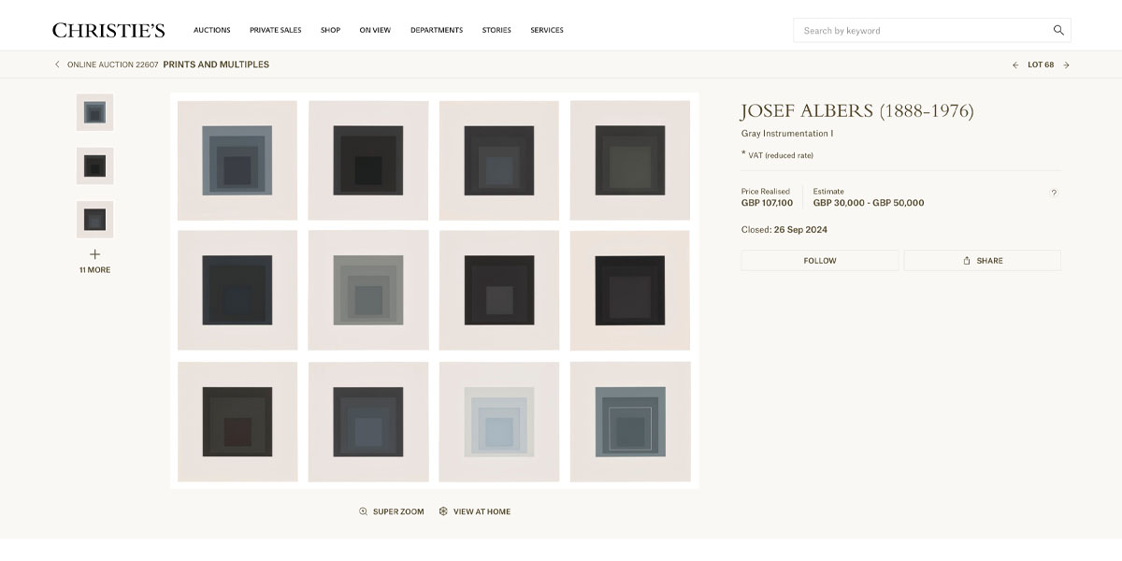This screenshot has width=1122, height=561.
Task: Share the lot with SHARE button
Action: 983,261
